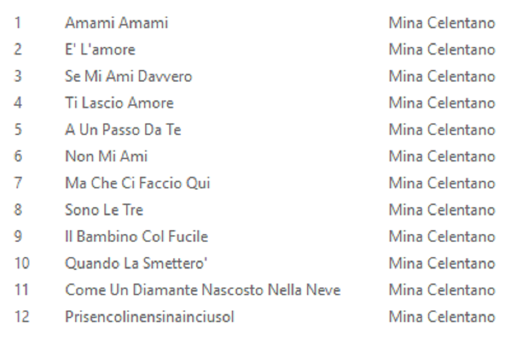This screenshot has width=516, height=341.
Task: Click the artist name beside Non Mi Ami
Action: coord(441,156)
